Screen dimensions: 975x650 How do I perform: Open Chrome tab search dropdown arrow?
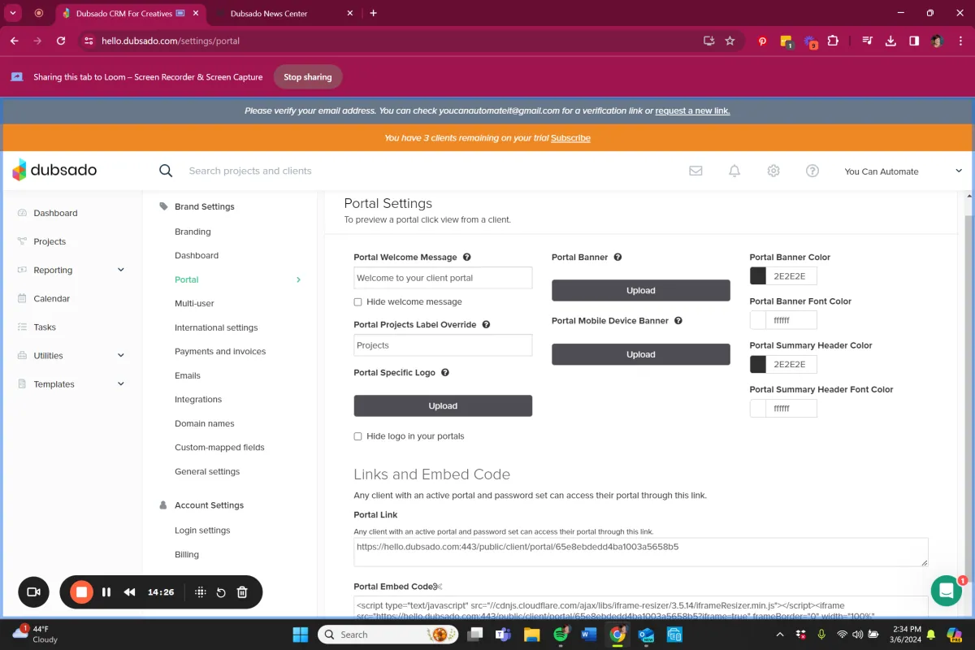click(x=13, y=13)
